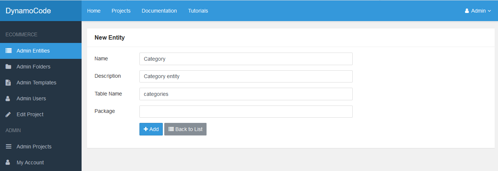Expand the Admin user dropdown arrow
The image size is (498, 171).
click(x=489, y=11)
